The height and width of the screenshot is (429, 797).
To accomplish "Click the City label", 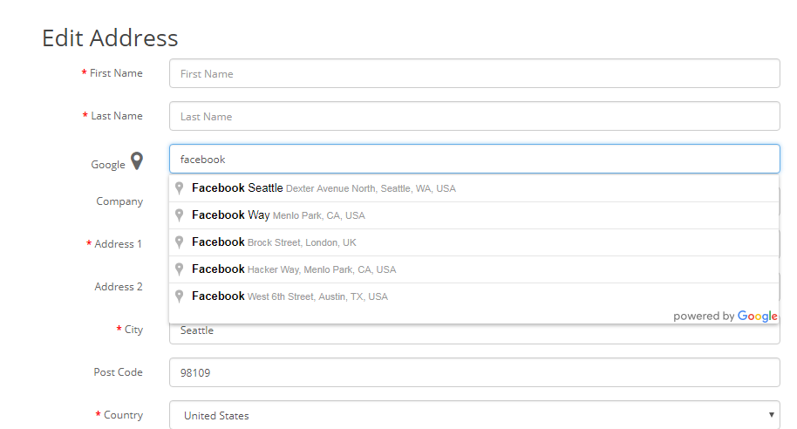I will (x=133, y=330).
